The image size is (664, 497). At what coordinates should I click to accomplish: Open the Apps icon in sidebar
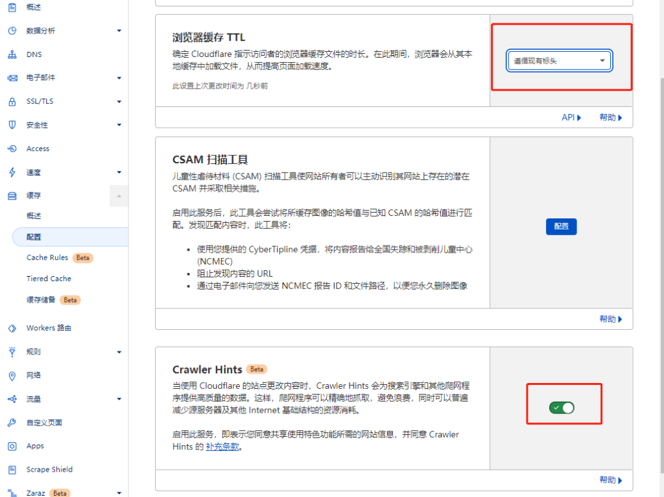click(12, 446)
